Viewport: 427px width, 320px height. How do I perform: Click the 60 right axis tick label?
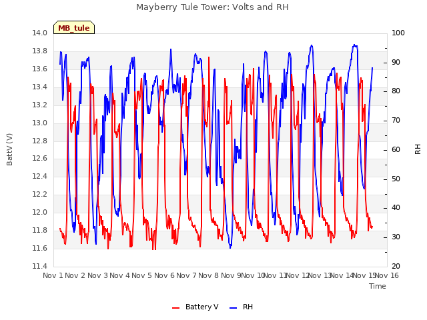[x=396, y=149]
